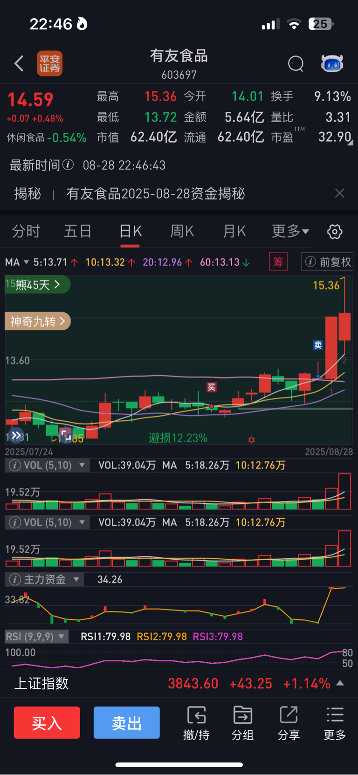The height and width of the screenshot is (775, 358).
Task: Tap the RSI1:79.98 reading
Action: [106, 637]
